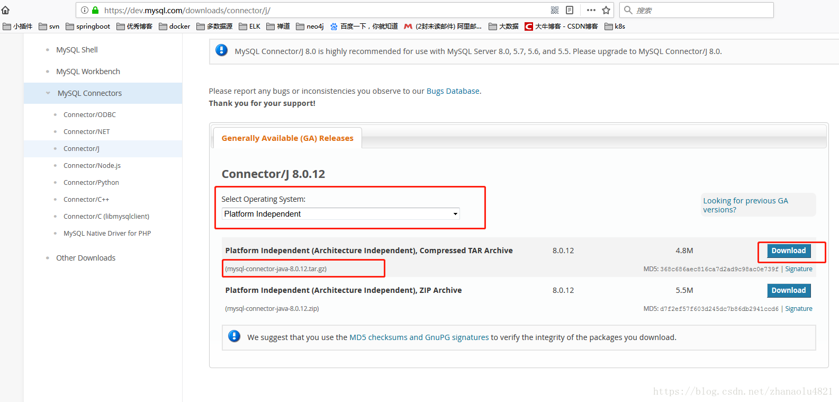Open the Bugs Database link

coord(453,91)
